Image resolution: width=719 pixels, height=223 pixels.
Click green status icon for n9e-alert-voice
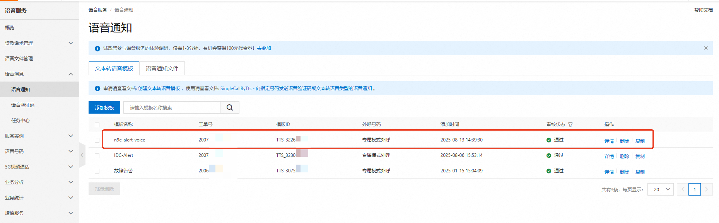(549, 140)
